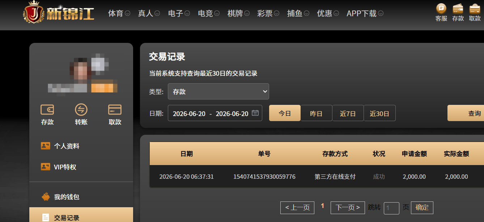Click the sidebar 转账 transfer icon
The height and width of the screenshot is (222, 484).
coord(81,110)
